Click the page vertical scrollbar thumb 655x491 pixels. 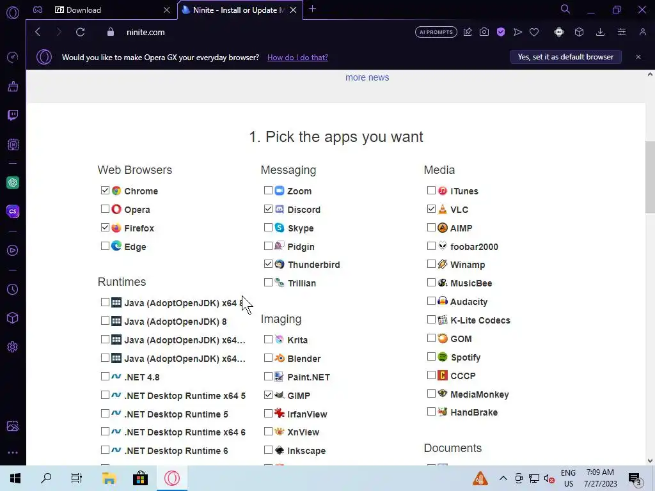point(650,178)
